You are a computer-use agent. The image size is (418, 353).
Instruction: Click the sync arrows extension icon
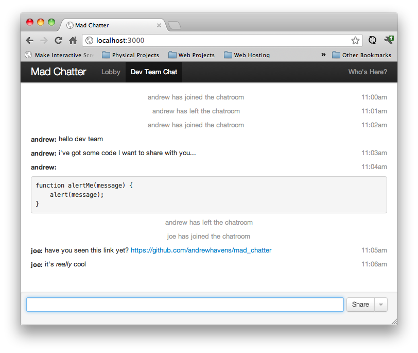(372, 40)
